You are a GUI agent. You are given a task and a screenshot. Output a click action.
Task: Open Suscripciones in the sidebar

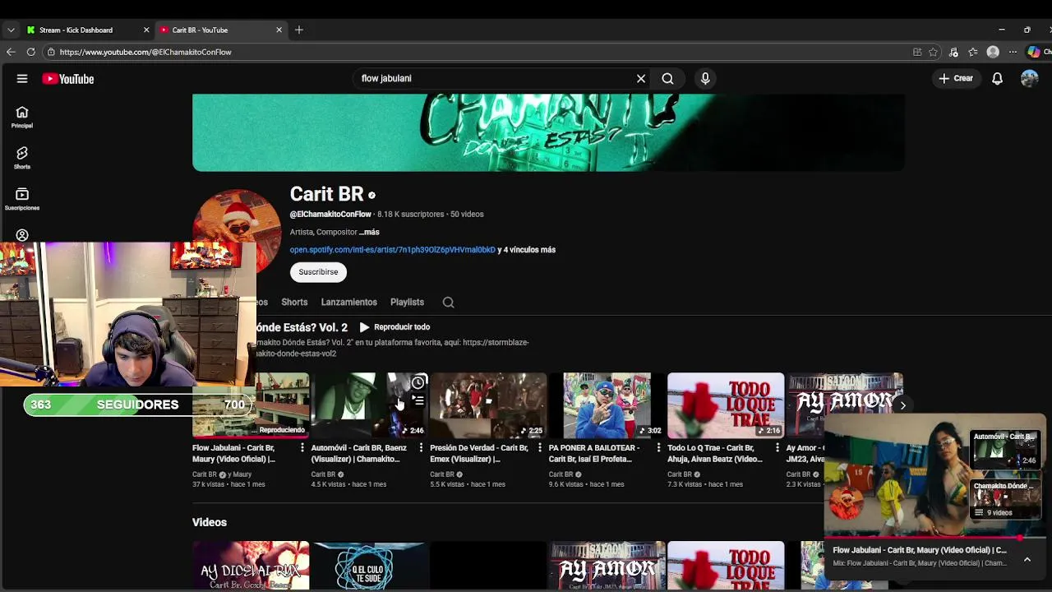22,199
